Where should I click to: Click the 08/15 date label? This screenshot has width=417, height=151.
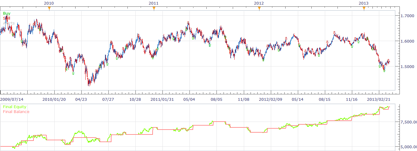click(x=325, y=99)
